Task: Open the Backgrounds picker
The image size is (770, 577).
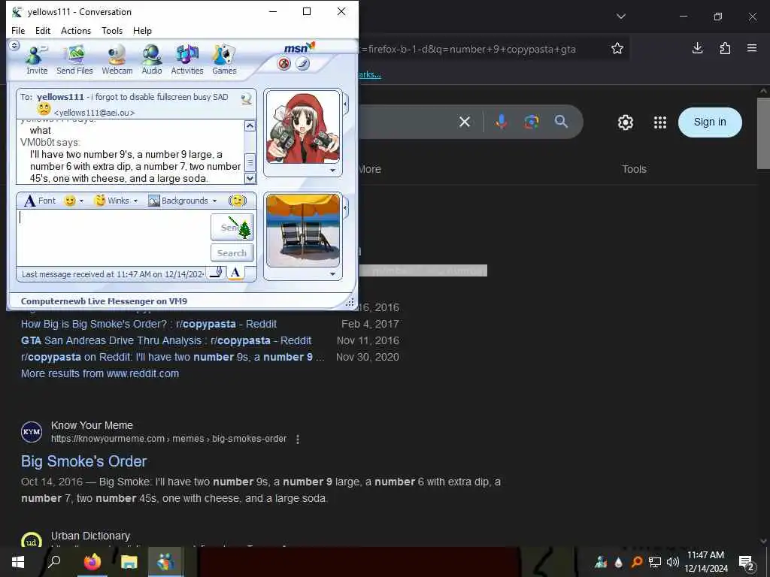Action: (178, 201)
